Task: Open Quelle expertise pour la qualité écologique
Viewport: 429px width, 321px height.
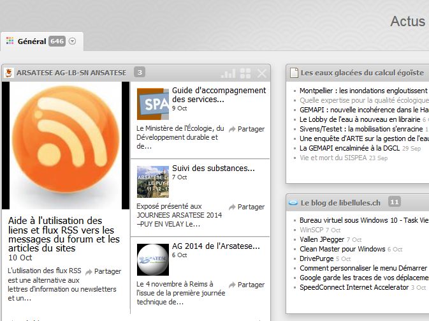Action: click(364, 100)
